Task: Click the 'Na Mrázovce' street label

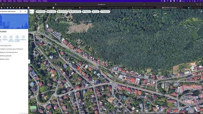Action: 171,81
